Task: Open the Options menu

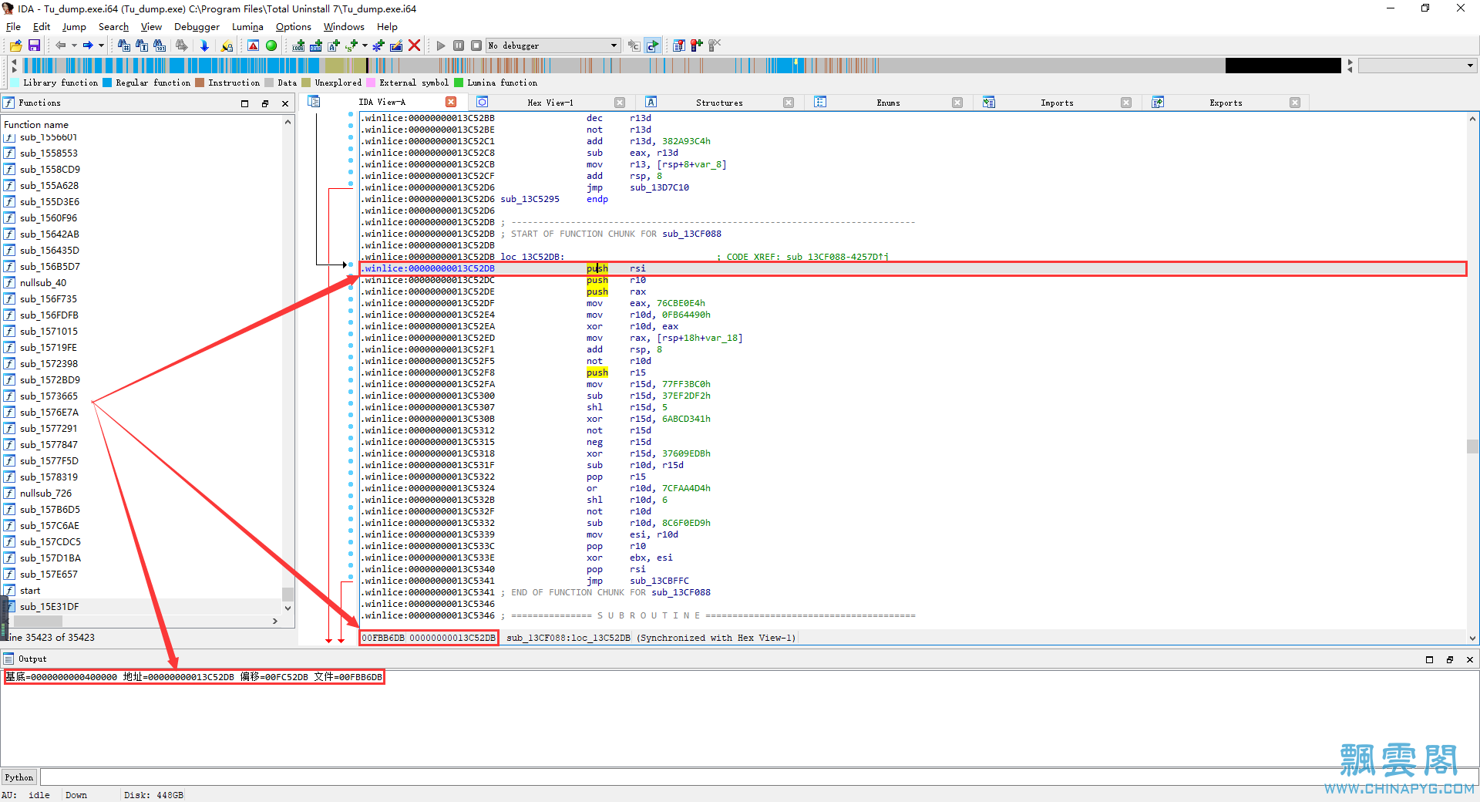Action: pyautogui.click(x=294, y=27)
